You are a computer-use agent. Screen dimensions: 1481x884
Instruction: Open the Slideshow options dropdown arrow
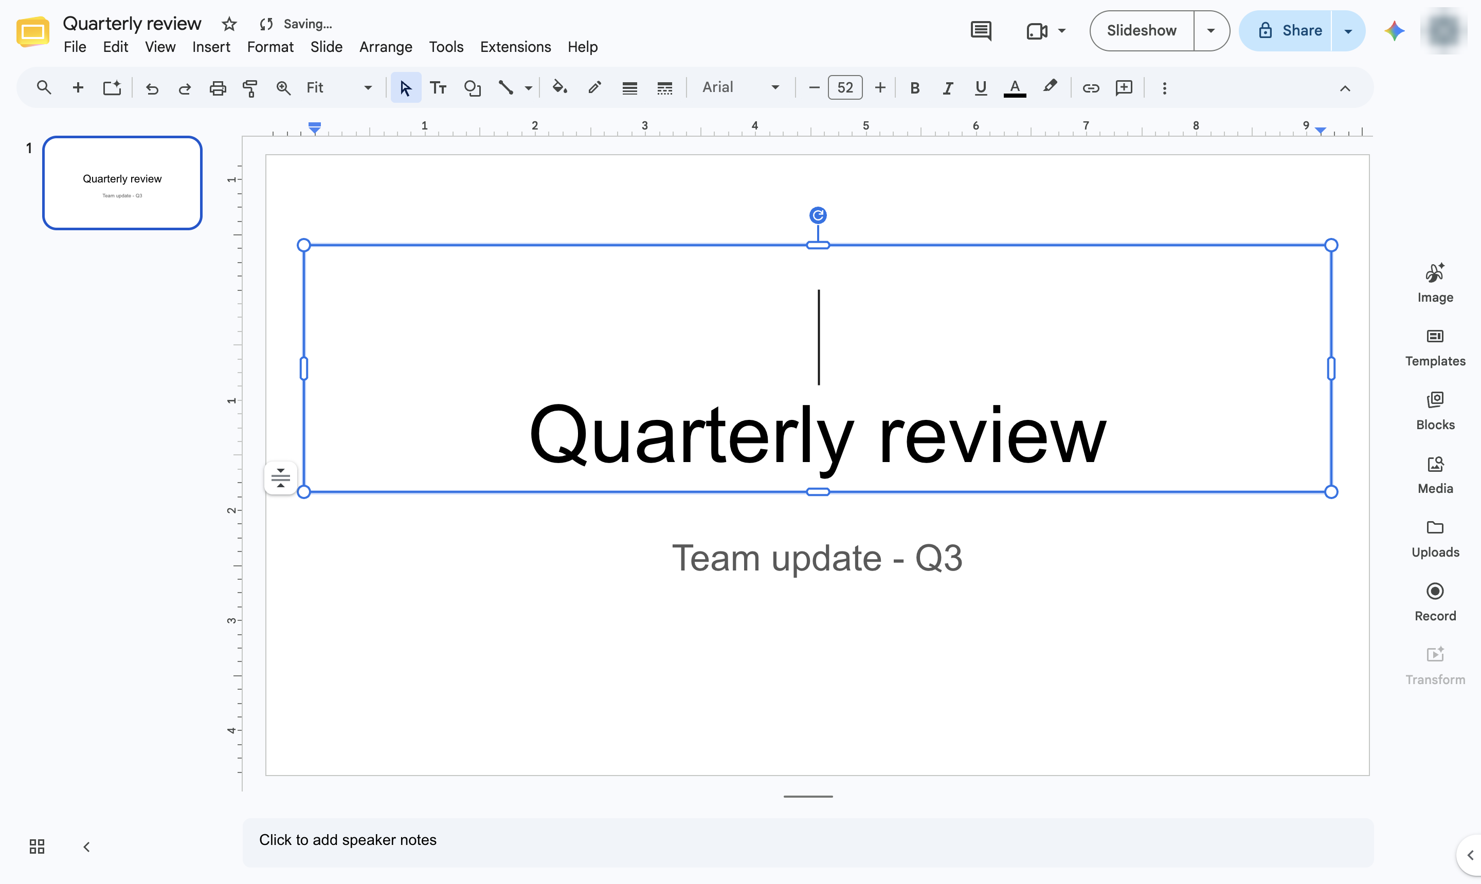[x=1211, y=31]
